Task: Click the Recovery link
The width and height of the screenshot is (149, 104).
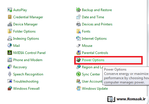Action: [20, 67]
